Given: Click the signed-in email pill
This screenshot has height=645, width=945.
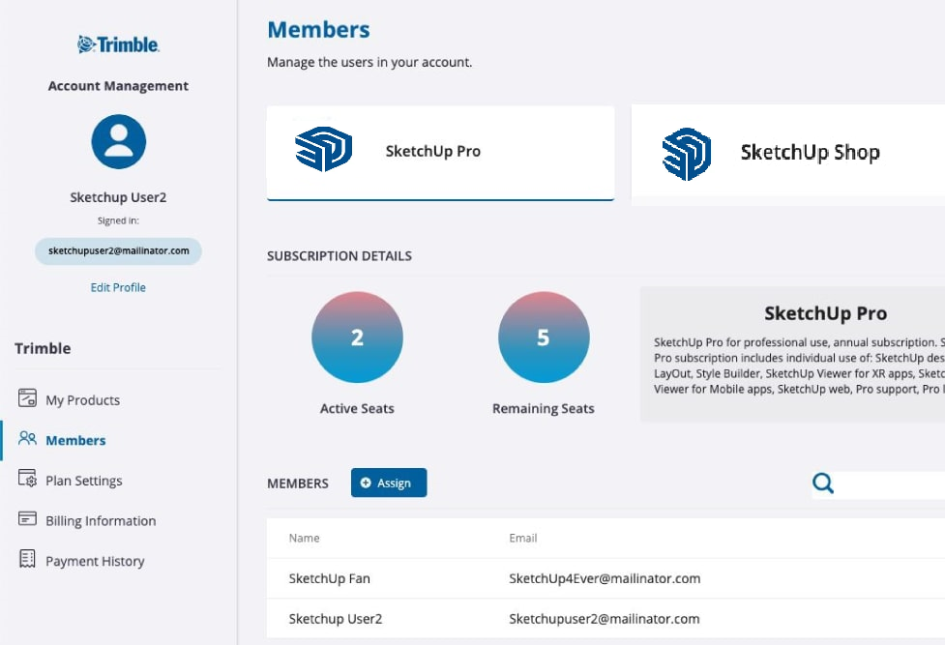Looking at the screenshot, I should (118, 251).
